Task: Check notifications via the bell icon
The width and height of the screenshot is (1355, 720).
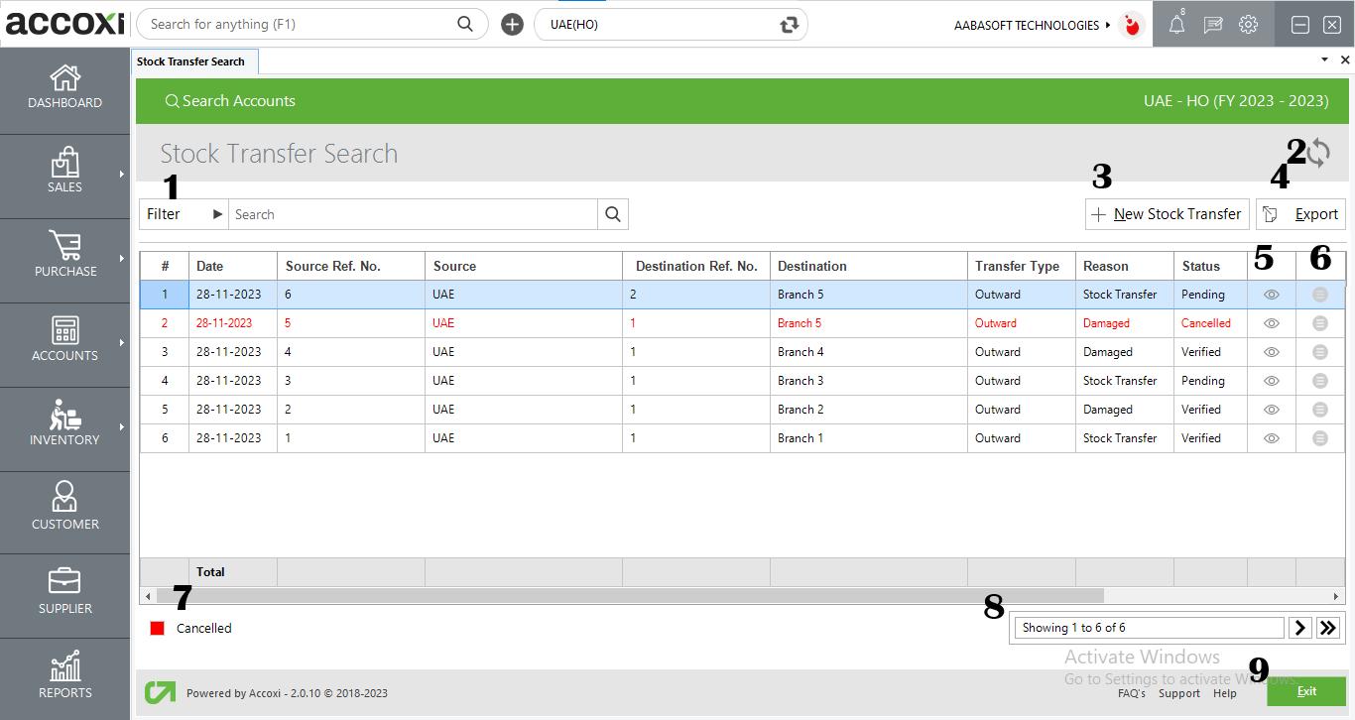Action: [x=1176, y=24]
